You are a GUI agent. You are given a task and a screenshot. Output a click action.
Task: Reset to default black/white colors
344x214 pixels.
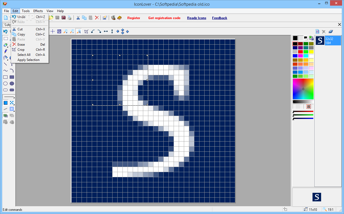pyautogui.click(x=306, y=38)
